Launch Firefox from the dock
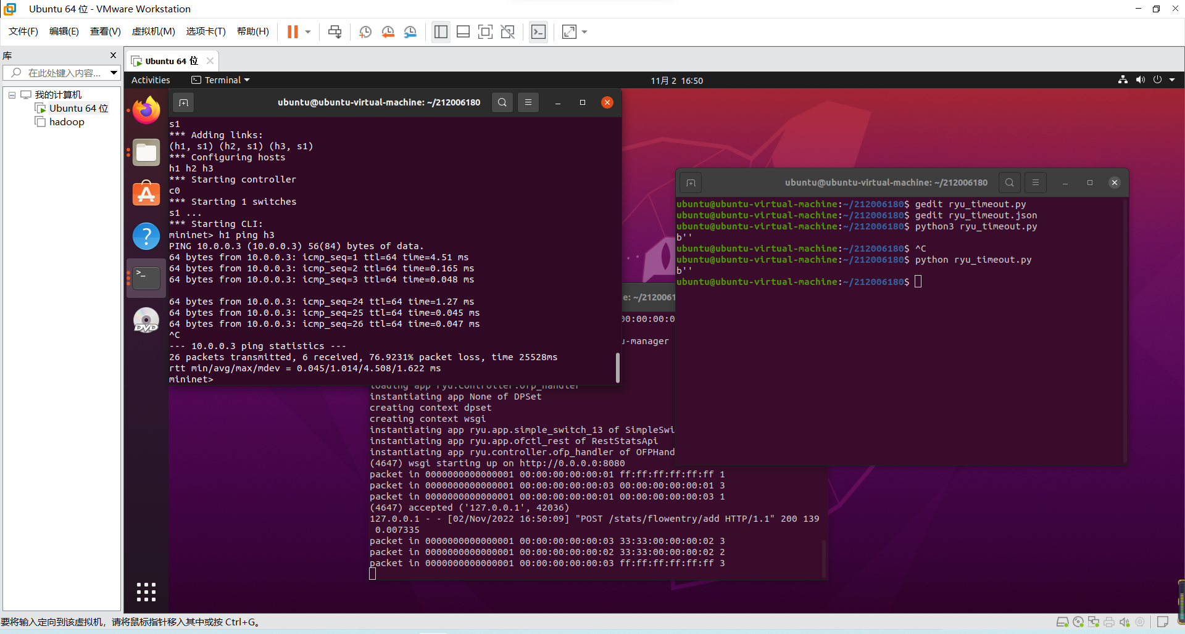The height and width of the screenshot is (634, 1185). pos(146,111)
